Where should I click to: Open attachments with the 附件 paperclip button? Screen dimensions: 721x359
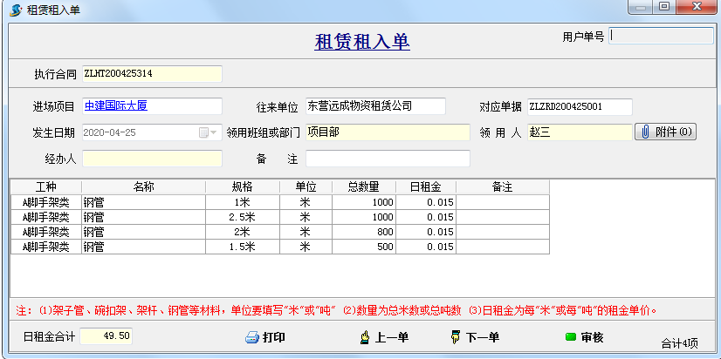point(665,132)
